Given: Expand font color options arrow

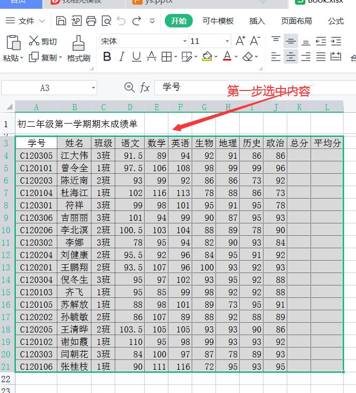Looking at the screenshot, I should 236,57.
